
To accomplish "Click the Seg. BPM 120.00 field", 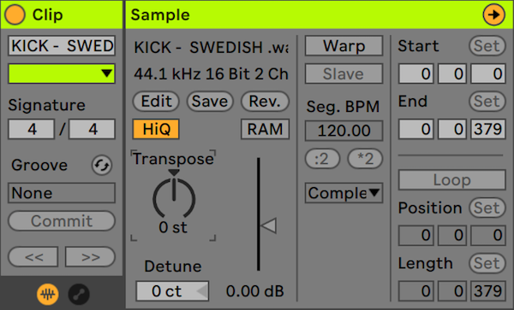I will [344, 131].
